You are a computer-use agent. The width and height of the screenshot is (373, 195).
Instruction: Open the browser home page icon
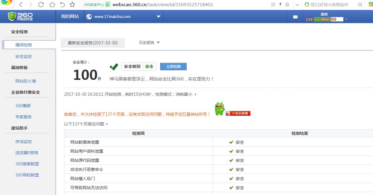[52, 5]
